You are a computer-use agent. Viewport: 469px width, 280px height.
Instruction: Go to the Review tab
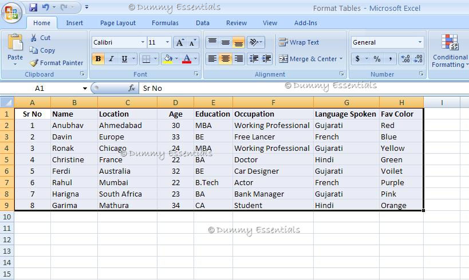point(237,23)
